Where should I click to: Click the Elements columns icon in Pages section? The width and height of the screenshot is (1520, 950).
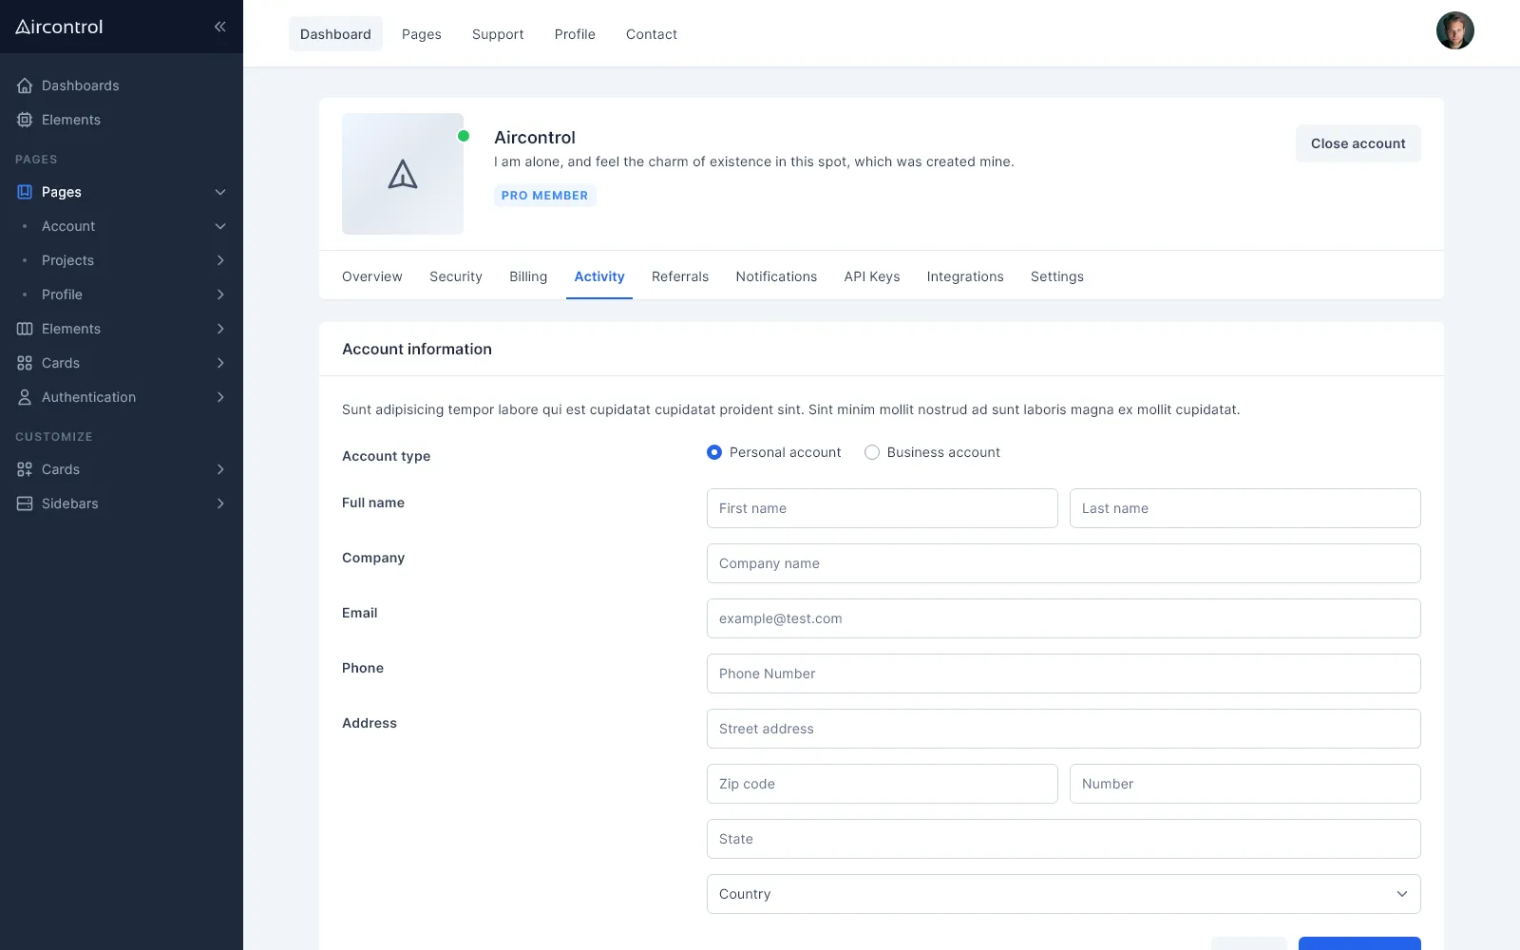click(25, 329)
